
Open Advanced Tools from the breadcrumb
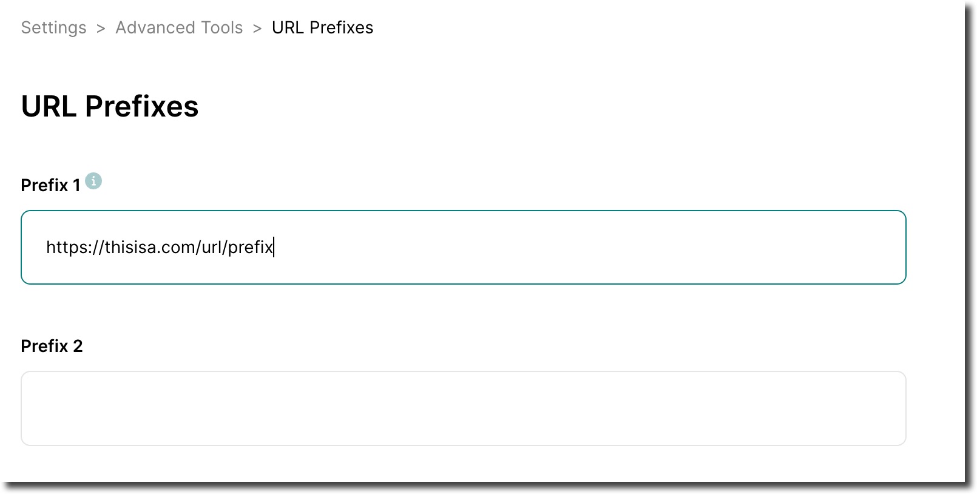coord(179,28)
